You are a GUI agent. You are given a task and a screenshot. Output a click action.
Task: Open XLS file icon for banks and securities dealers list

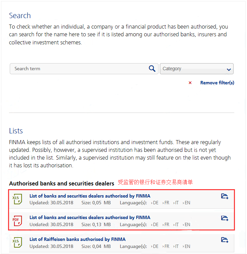coord(17,199)
